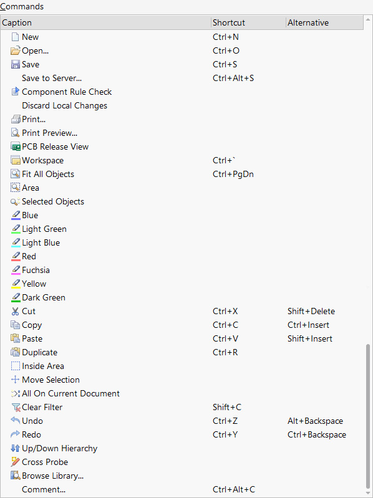Select the PCB Release View icon
The image size is (373, 498).
click(15, 146)
